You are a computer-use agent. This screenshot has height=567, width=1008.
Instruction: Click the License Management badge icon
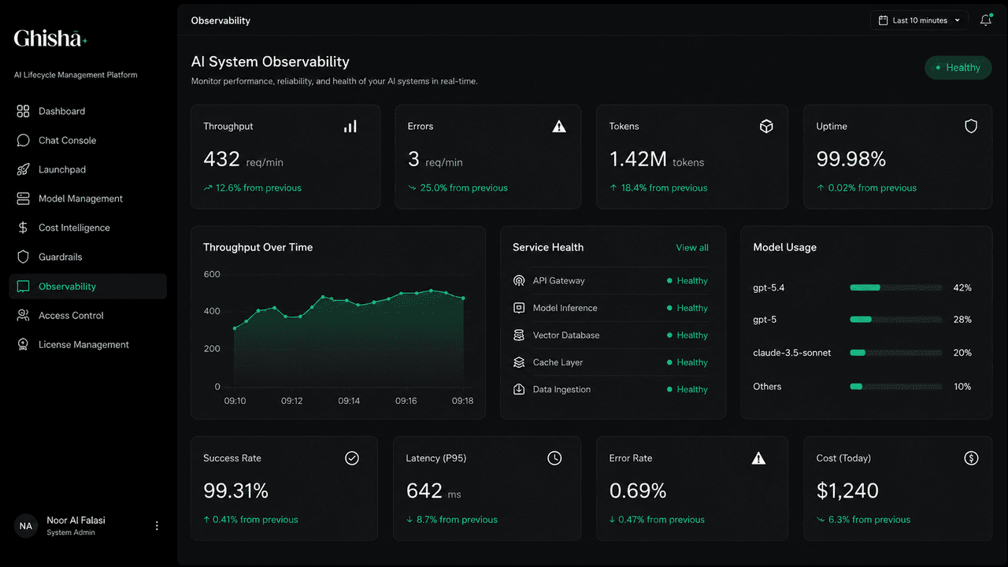23,344
